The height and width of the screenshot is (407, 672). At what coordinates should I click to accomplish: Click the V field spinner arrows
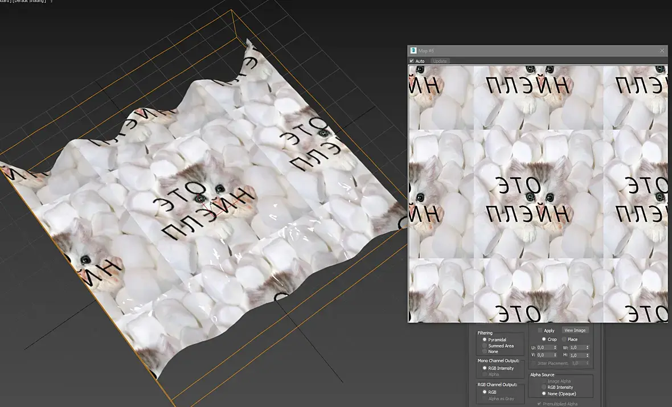tap(555, 355)
